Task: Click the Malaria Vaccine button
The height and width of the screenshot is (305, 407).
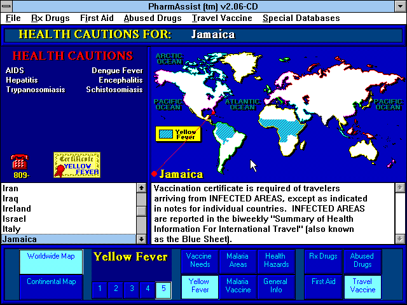Action: pyautogui.click(x=238, y=287)
